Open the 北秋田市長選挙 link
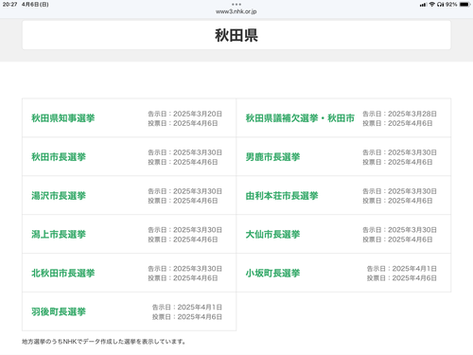 [63, 273]
